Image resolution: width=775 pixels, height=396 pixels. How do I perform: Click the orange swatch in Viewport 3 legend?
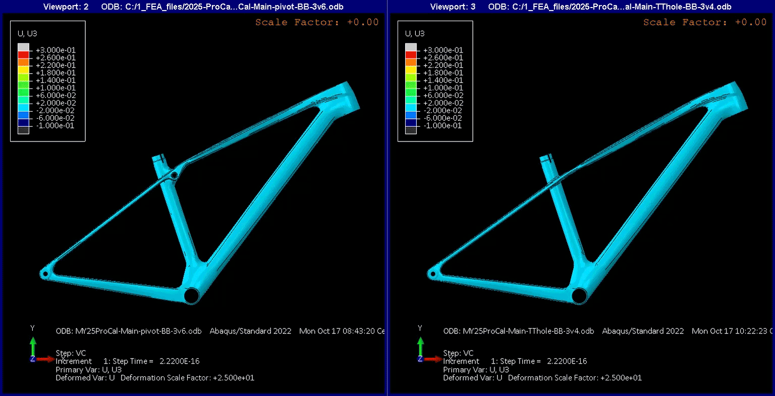[411, 62]
